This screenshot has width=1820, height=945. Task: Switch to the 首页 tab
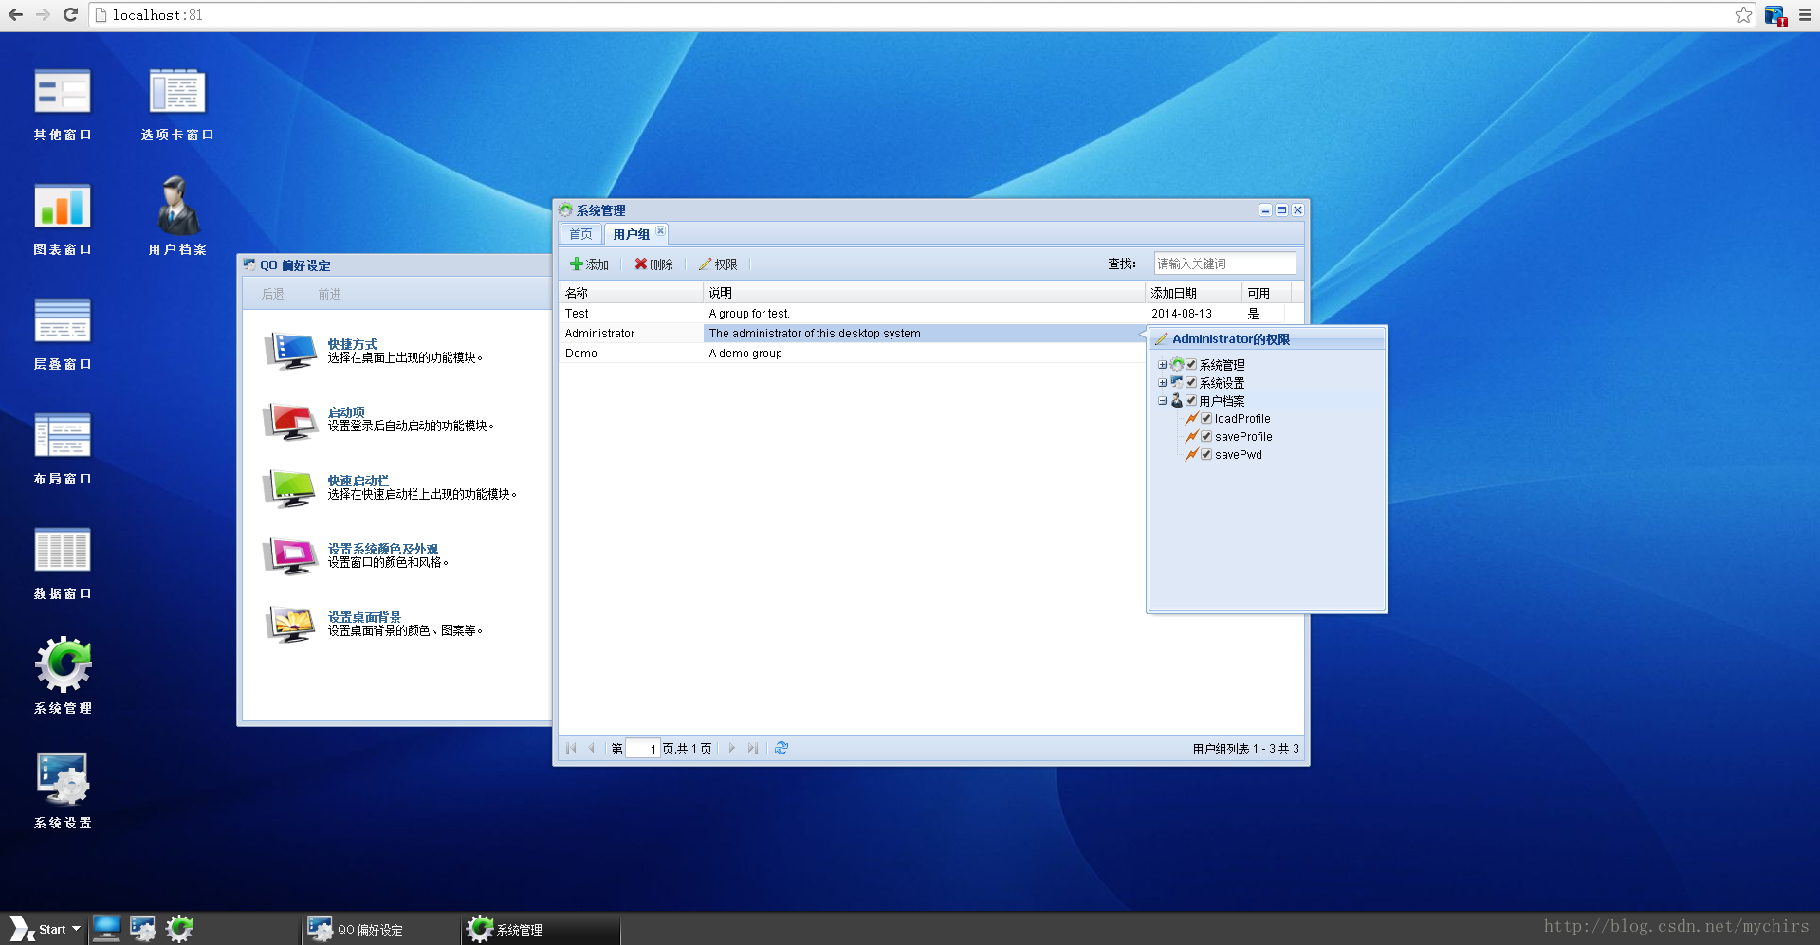click(x=580, y=234)
